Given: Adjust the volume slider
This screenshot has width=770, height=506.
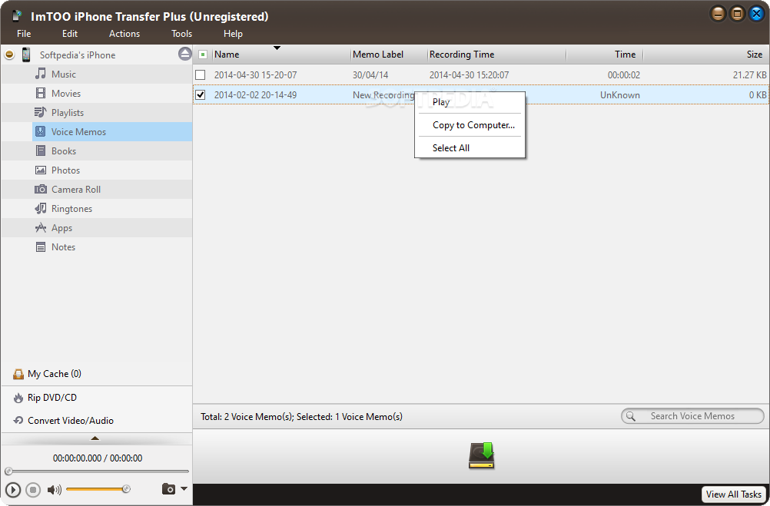Looking at the screenshot, I should point(98,489).
